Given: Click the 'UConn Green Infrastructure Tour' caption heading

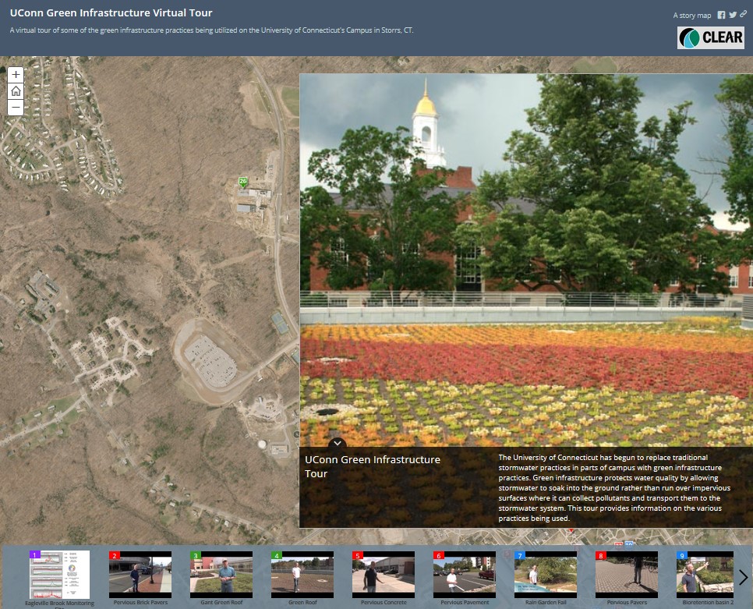Looking at the screenshot, I should tap(373, 466).
